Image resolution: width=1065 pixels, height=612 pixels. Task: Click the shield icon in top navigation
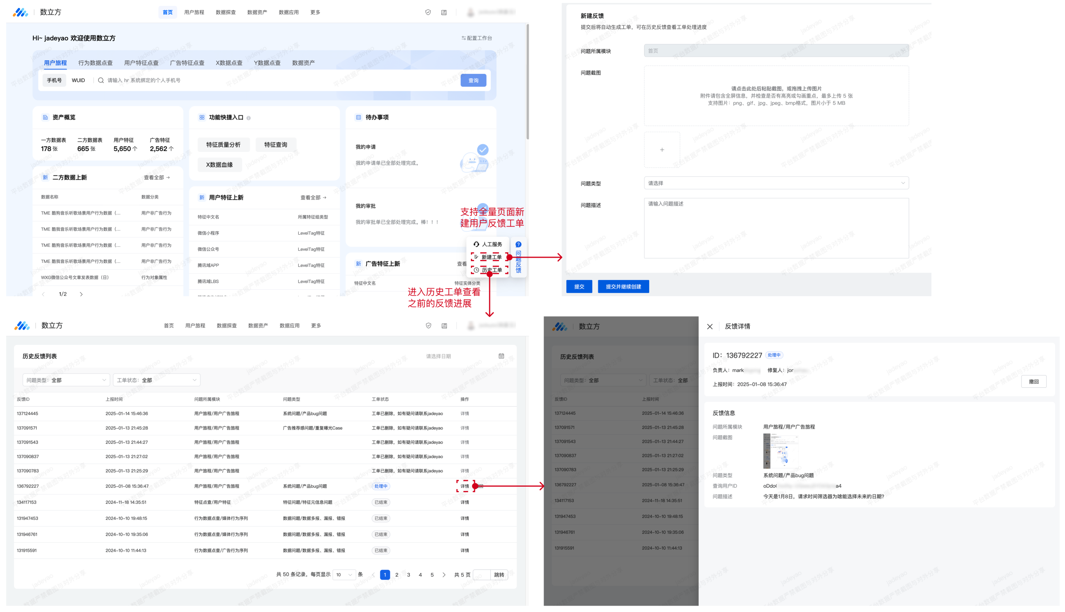pos(428,12)
